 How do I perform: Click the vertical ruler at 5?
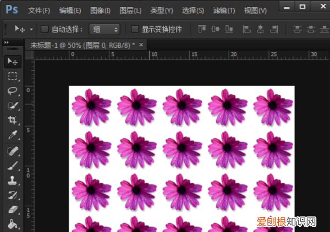[28, 130]
